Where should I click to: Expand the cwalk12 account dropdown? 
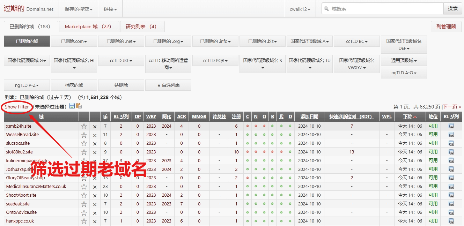[300, 8]
